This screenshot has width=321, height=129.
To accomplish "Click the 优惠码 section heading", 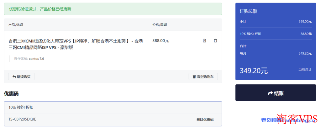I will 11,94.
